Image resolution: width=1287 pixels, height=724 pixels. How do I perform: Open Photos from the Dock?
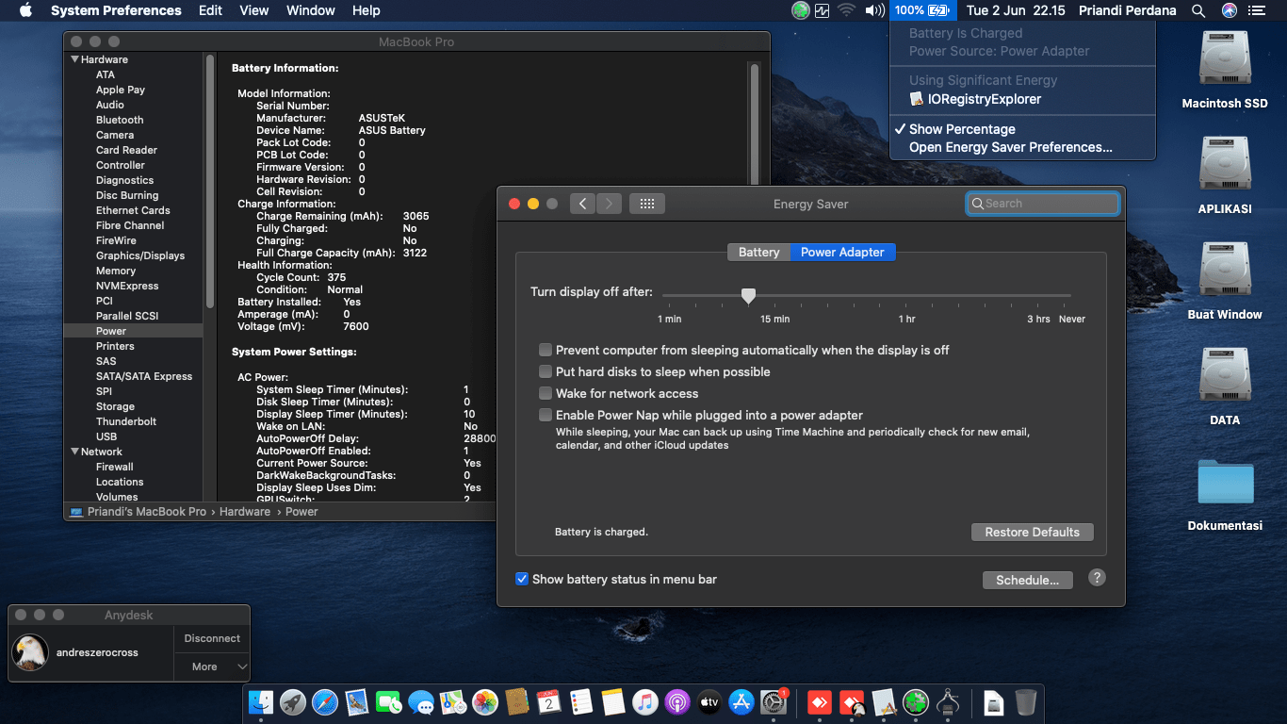point(485,701)
